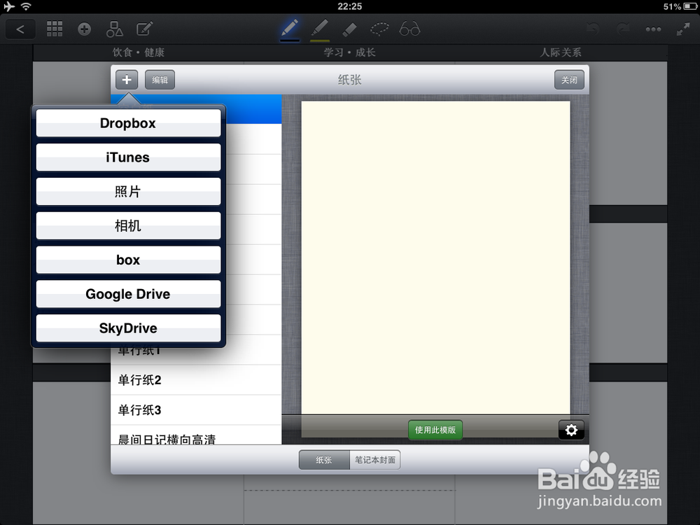The height and width of the screenshot is (525, 700).
Task: Tap the airplane mode status icon
Action: [x=9, y=6]
